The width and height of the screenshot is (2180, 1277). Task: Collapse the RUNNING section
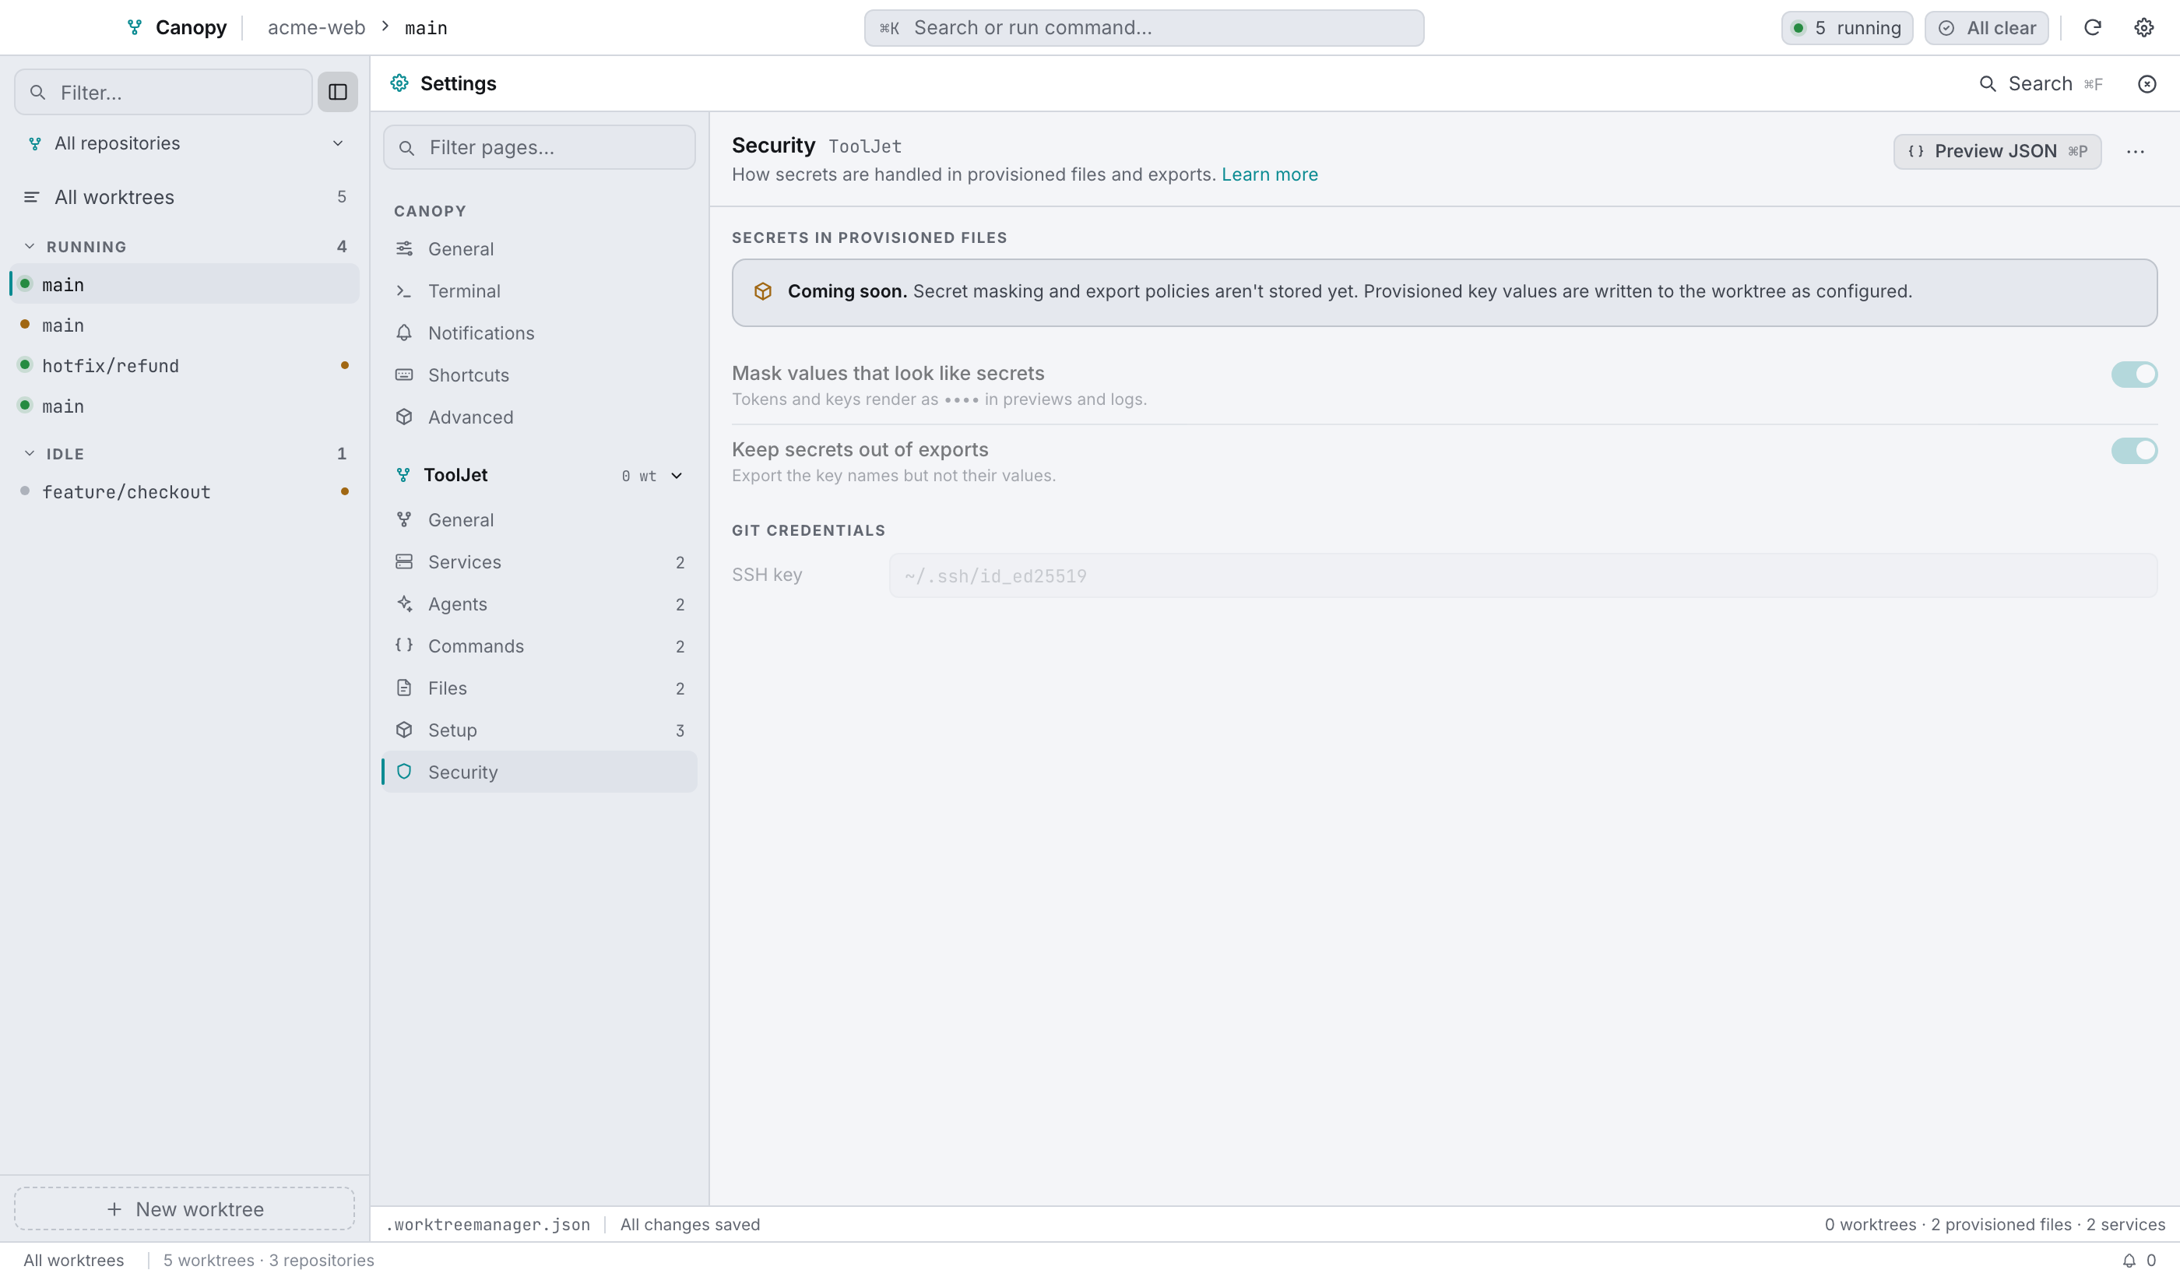point(30,247)
